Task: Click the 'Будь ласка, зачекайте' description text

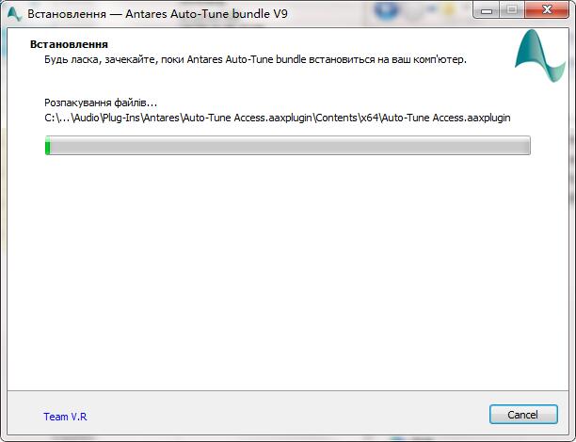Action: 255,59
